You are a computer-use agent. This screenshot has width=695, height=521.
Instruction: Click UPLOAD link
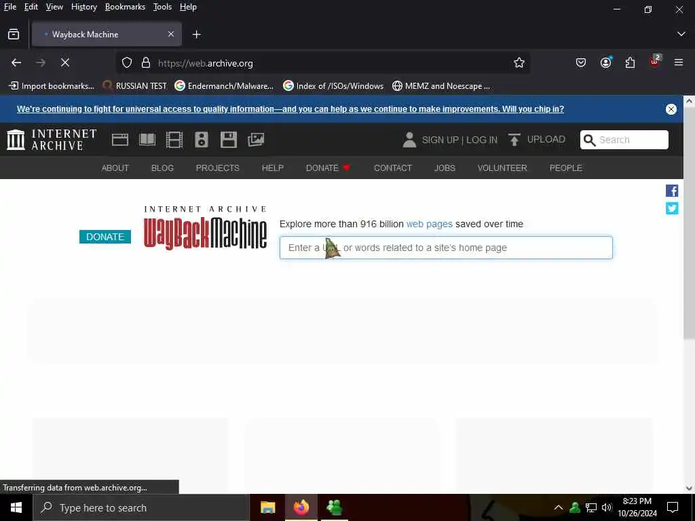[546, 140]
